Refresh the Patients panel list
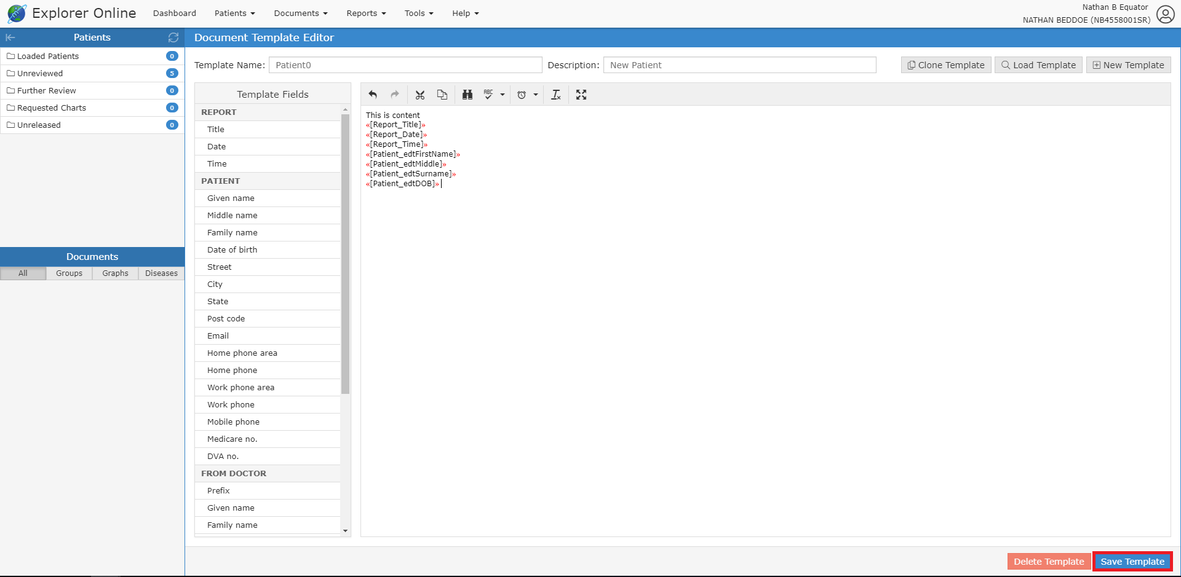Image resolution: width=1181 pixels, height=577 pixels. (173, 37)
